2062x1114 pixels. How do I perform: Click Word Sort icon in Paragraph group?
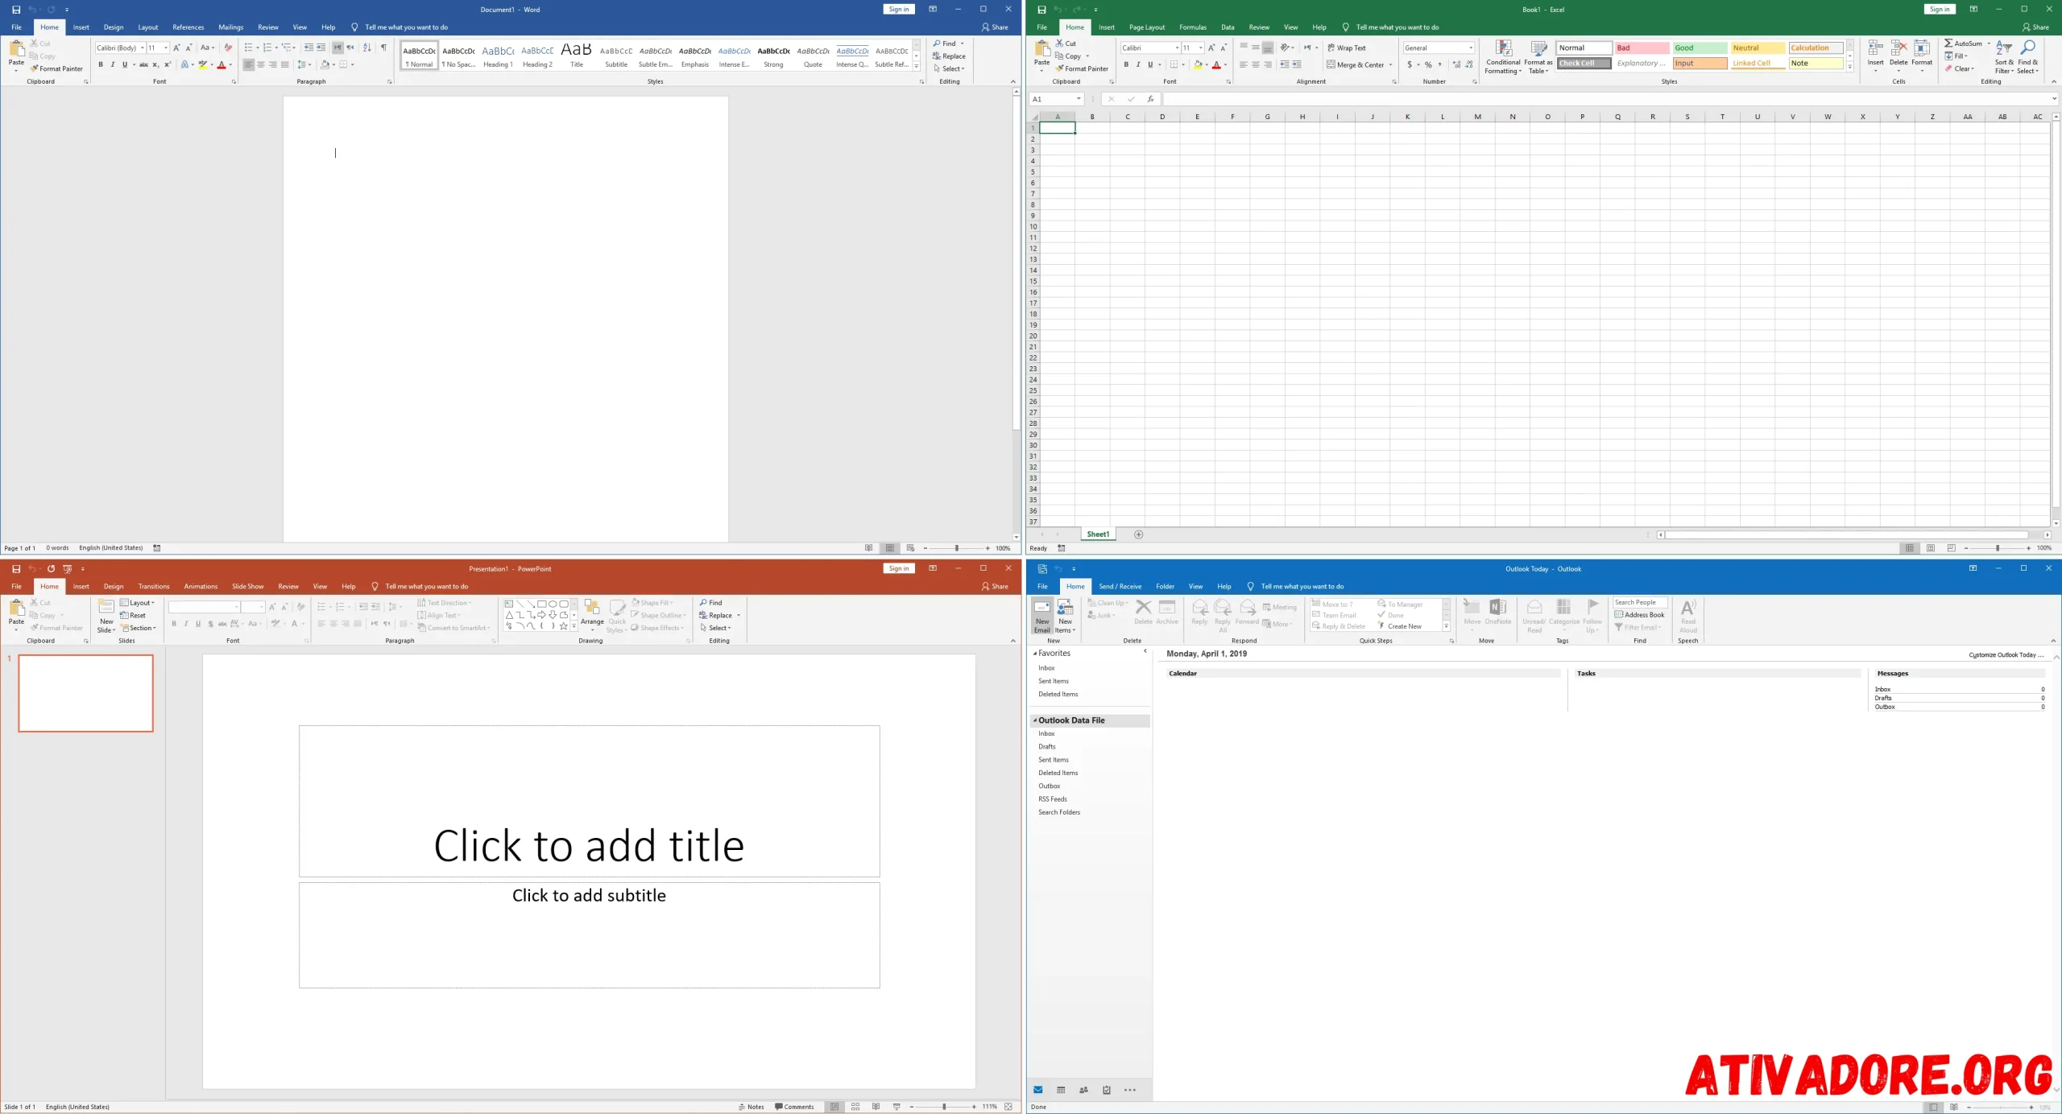(x=367, y=47)
